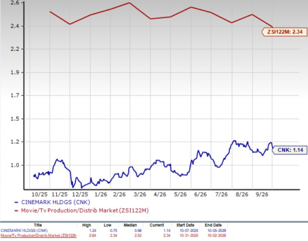Click the 2.6 y-axis label
308x241 pixels.
pyautogui.click(x=15, y=3)
